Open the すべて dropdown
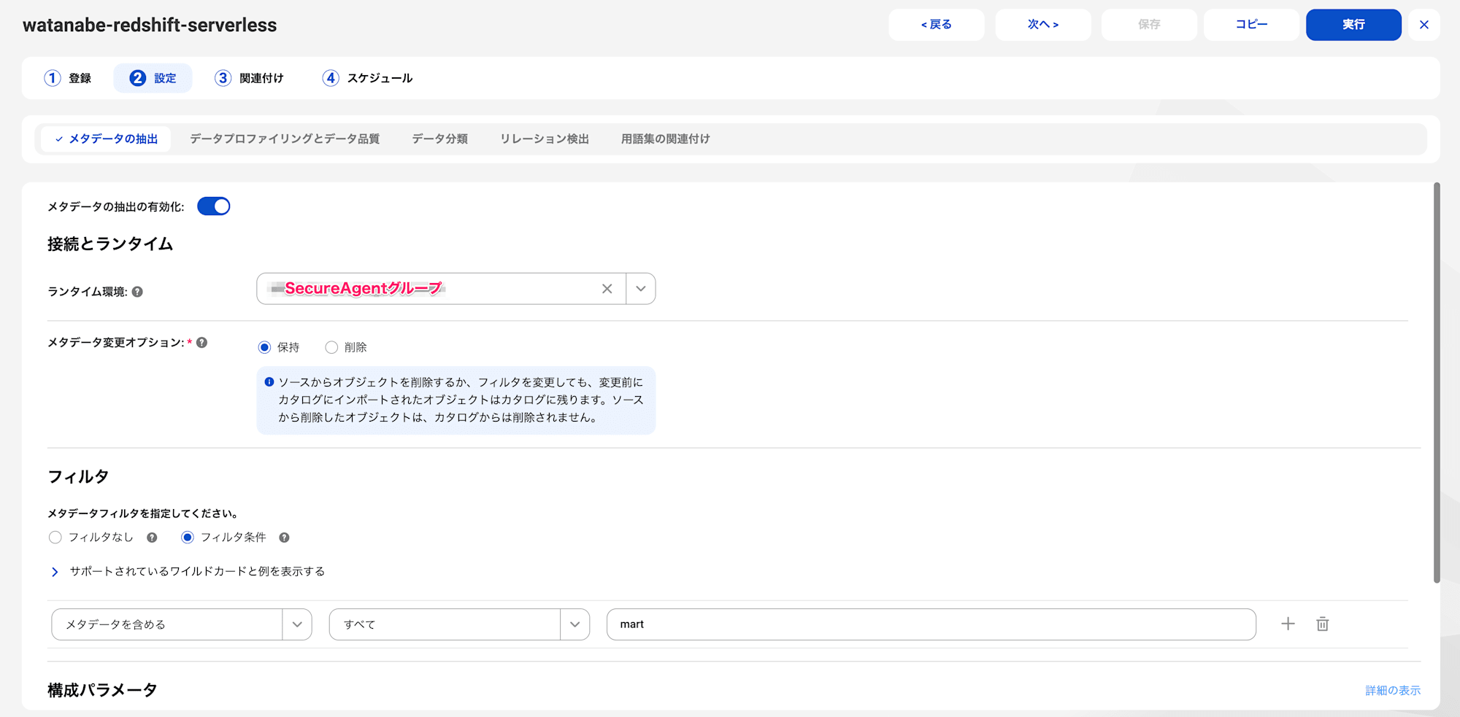Image resolution: width=1460 pixels, height=717 pixels. click(x=459, y=624)
